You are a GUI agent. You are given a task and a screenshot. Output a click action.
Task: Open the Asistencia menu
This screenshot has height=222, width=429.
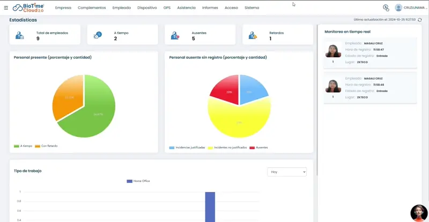point(186,8)
